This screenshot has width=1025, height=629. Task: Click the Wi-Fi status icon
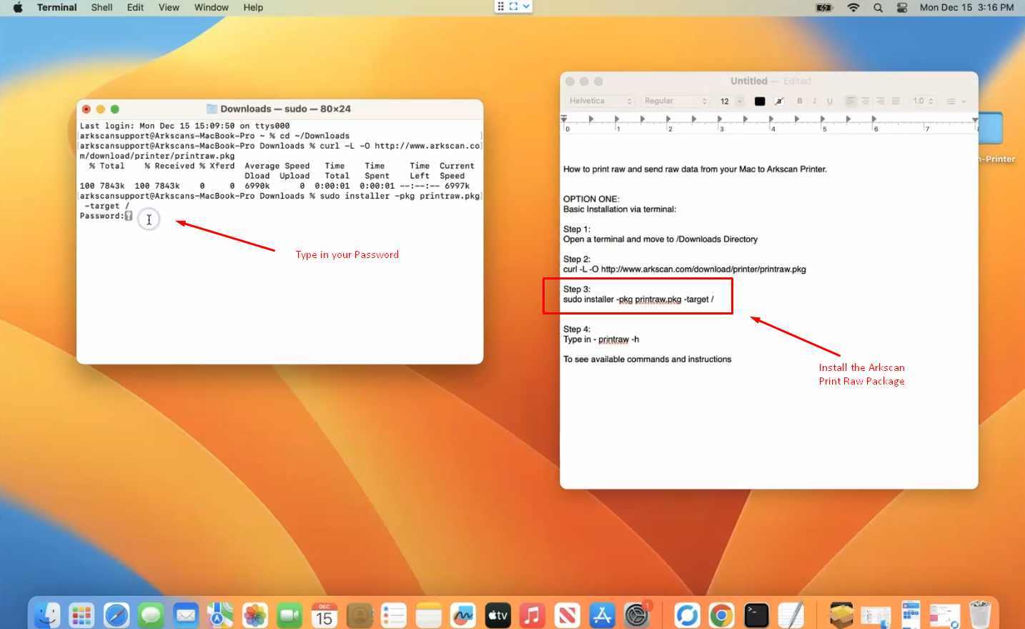(x=853, y=8)
